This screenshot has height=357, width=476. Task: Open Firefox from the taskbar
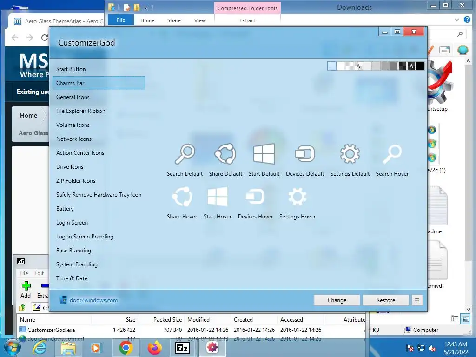pyautogui.click(x=154, y=348)
